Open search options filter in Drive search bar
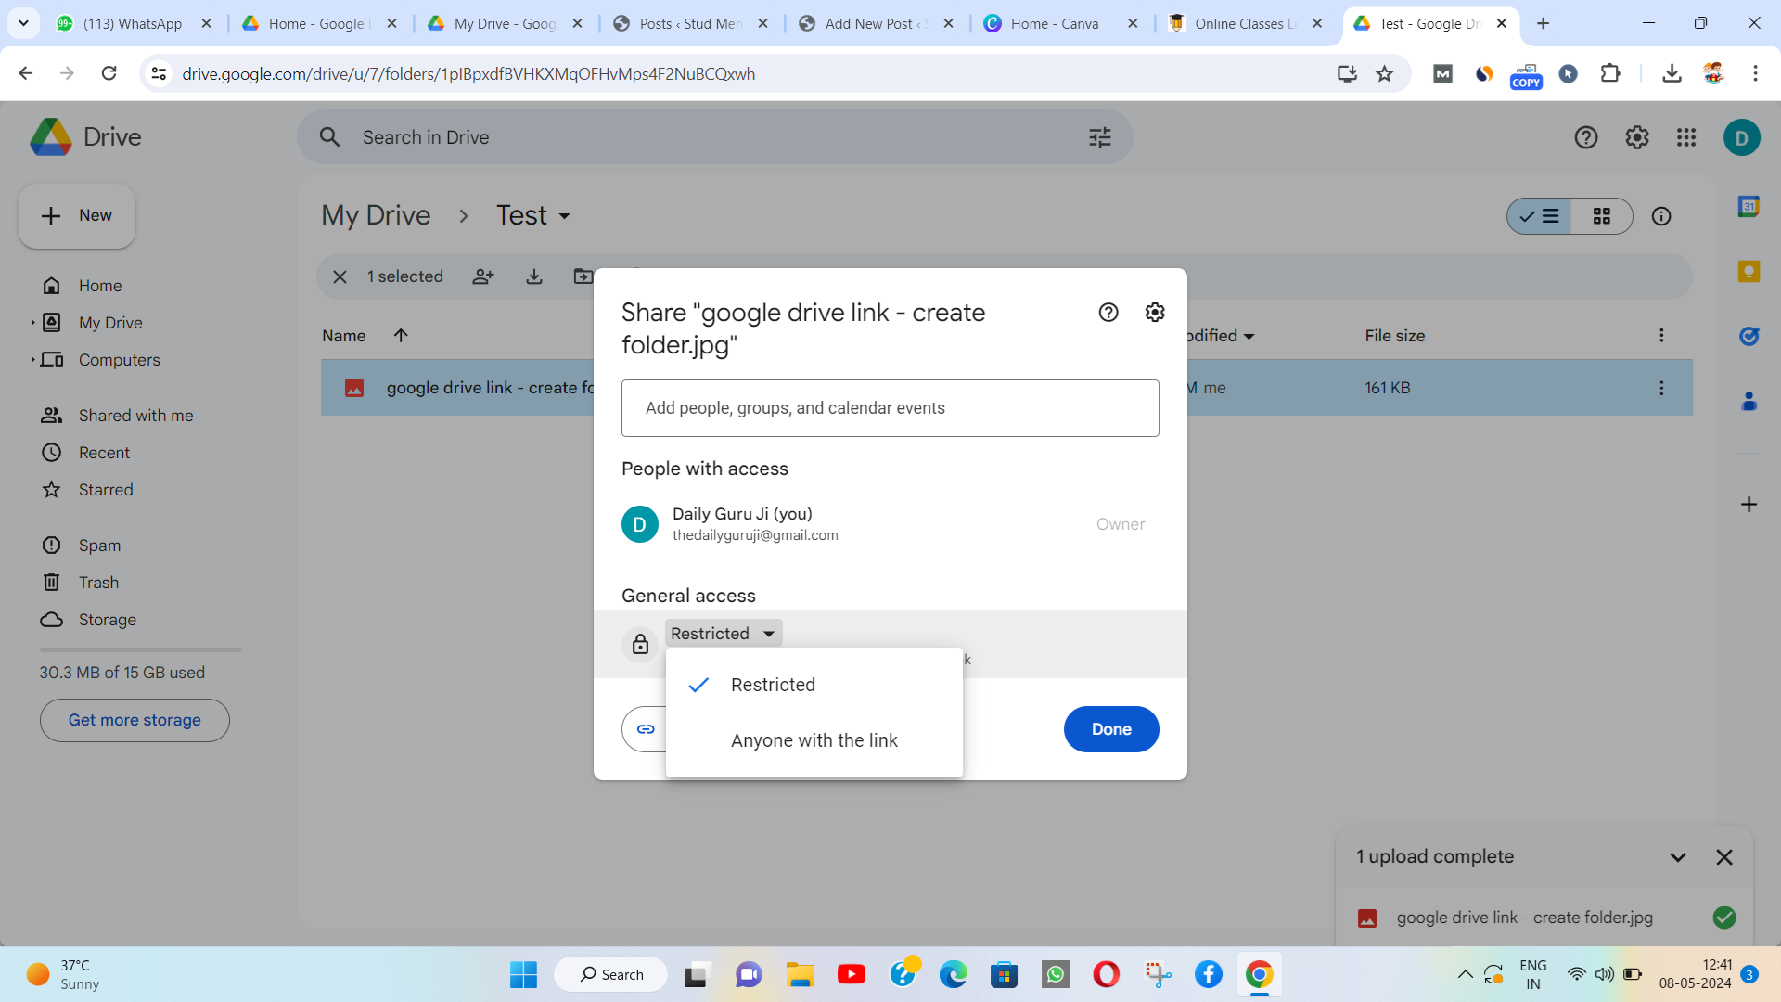This screenshot has width=1781, height=1002. tap(1099, 136)
